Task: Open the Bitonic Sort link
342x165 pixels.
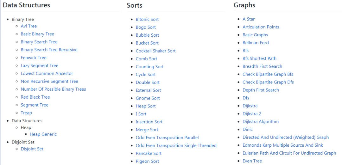Action: [147, 19]
